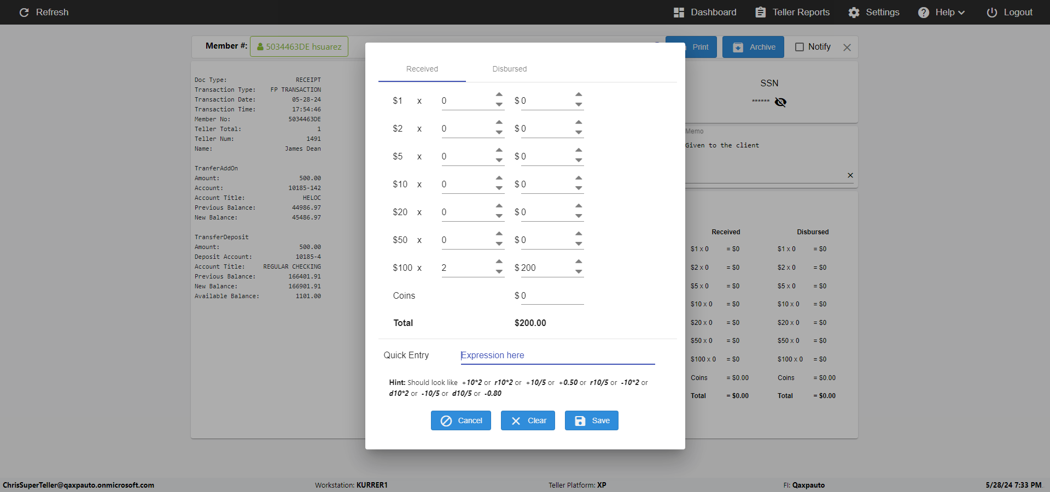Viewport: 1050px width, 492px height.
Task: Decrease the $2 bill count
Action: [499, 133]
